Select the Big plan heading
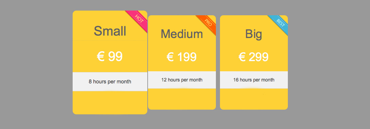Screen dimensions: 370x129 pyautogui.click(x=254, y=34)
